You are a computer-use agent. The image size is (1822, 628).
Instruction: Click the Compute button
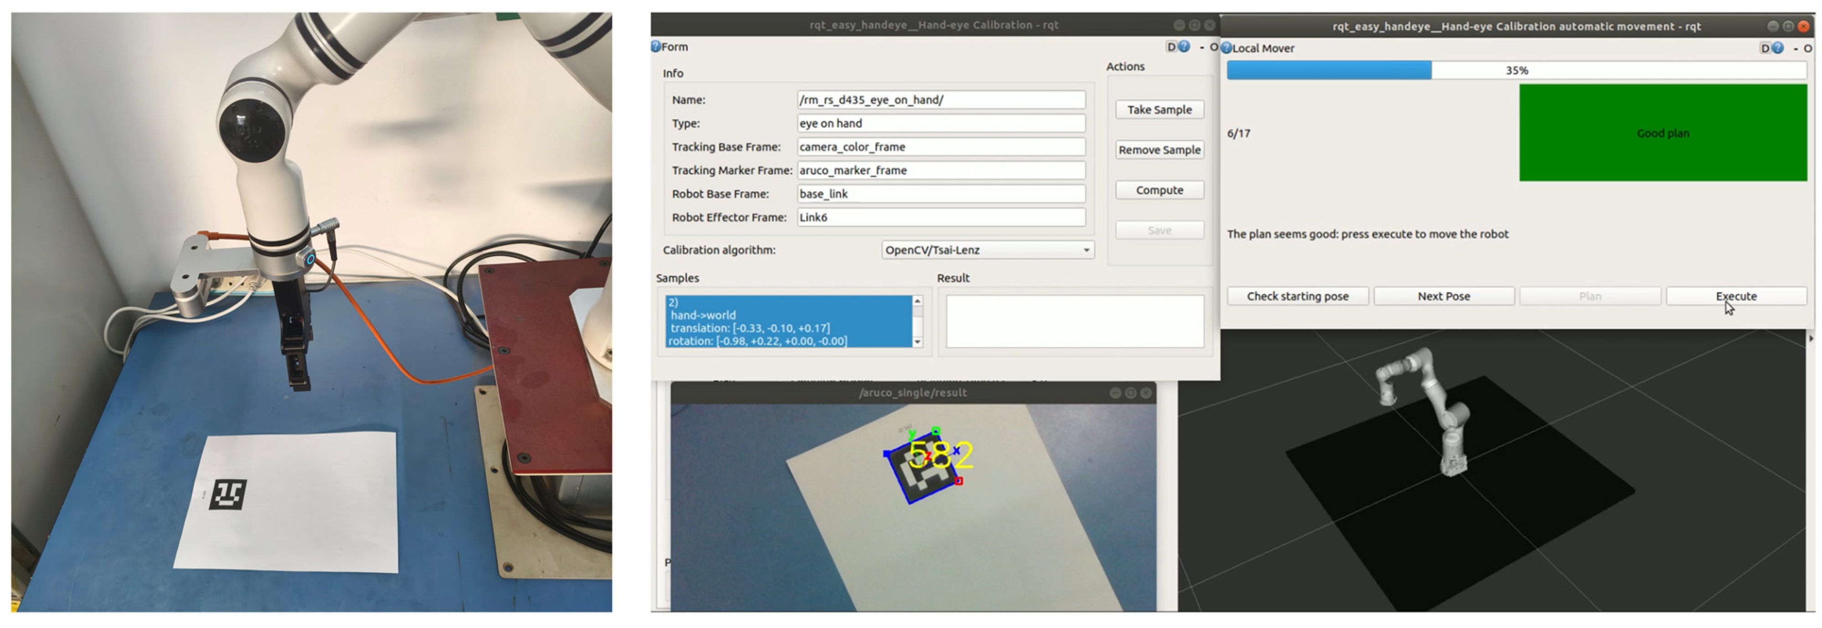point(1159,190)
